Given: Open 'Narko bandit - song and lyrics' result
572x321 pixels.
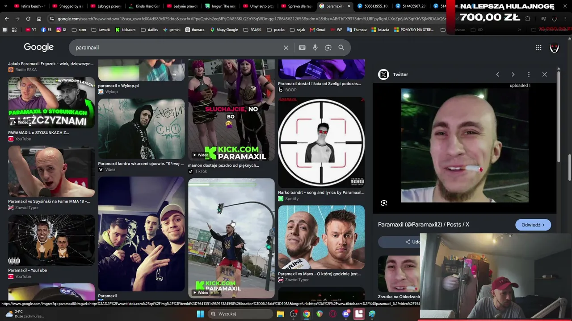Looking at the screenshot, I should 321,193.
